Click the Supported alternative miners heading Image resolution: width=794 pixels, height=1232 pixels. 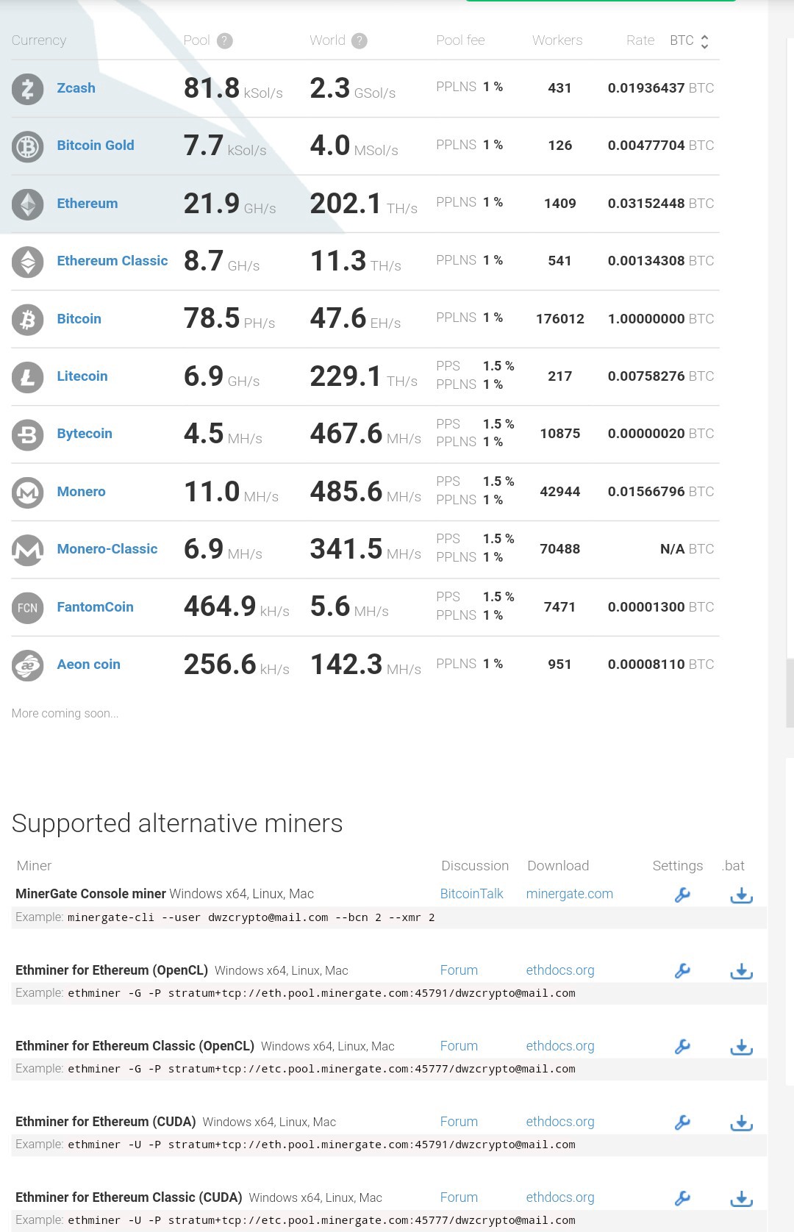(177, 823)
